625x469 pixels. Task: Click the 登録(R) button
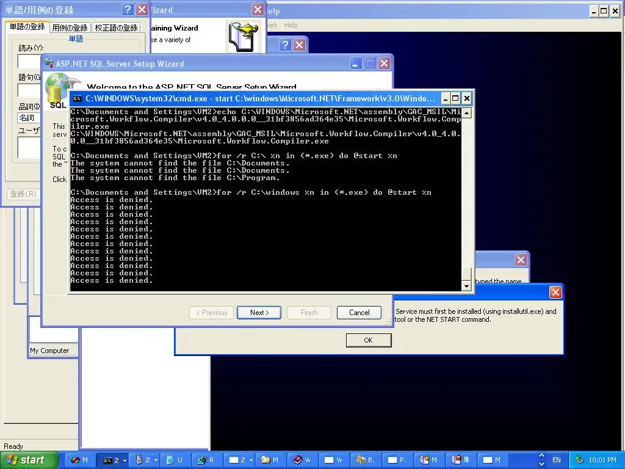click(x=23, y=194)
